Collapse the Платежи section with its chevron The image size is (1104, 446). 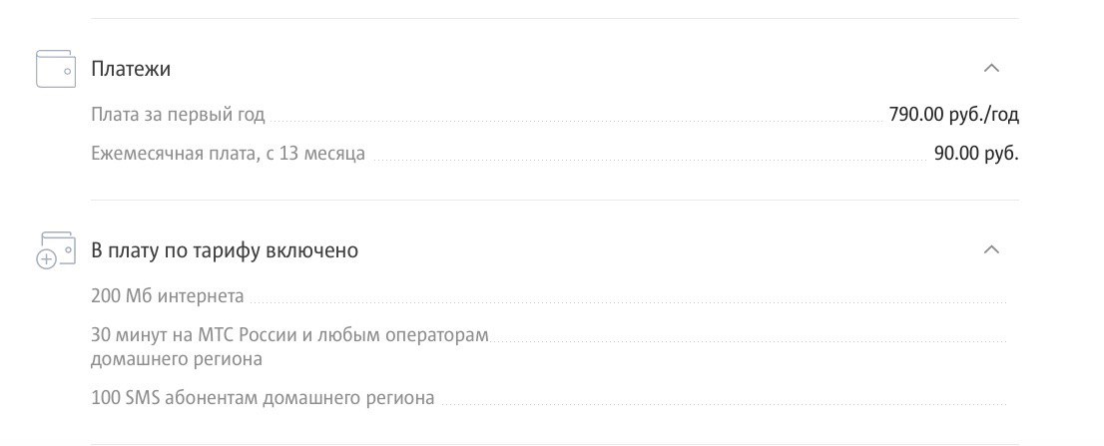point(990,69)
